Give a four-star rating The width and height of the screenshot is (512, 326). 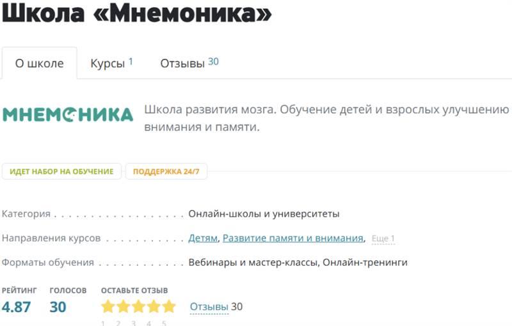(154, 307)
